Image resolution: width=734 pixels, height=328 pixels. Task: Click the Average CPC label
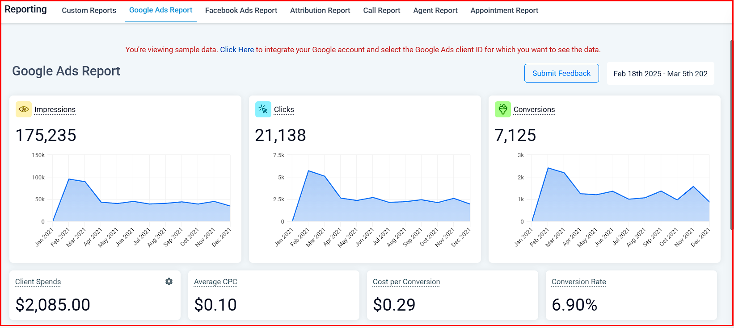tap(215, 282)
